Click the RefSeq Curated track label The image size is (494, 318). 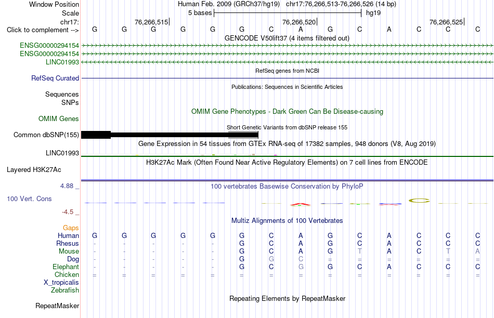click(x=55, y=78)
